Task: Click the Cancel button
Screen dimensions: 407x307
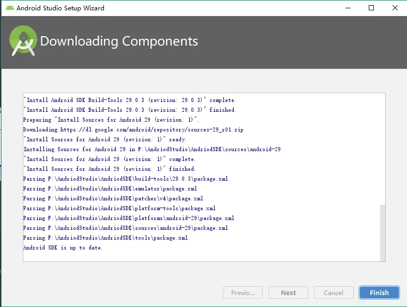Action: coord(334,293)
